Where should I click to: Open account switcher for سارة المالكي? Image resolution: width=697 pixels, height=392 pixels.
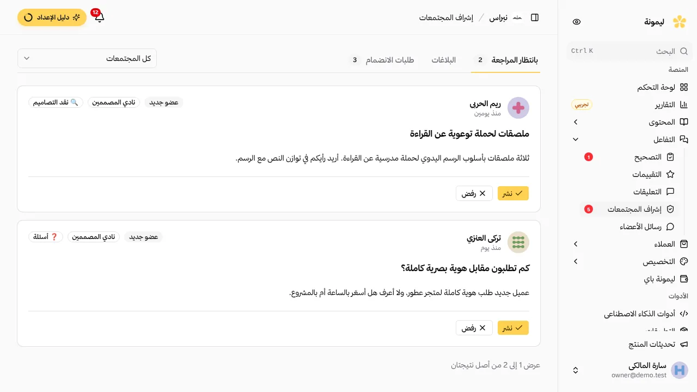point(627,370)
